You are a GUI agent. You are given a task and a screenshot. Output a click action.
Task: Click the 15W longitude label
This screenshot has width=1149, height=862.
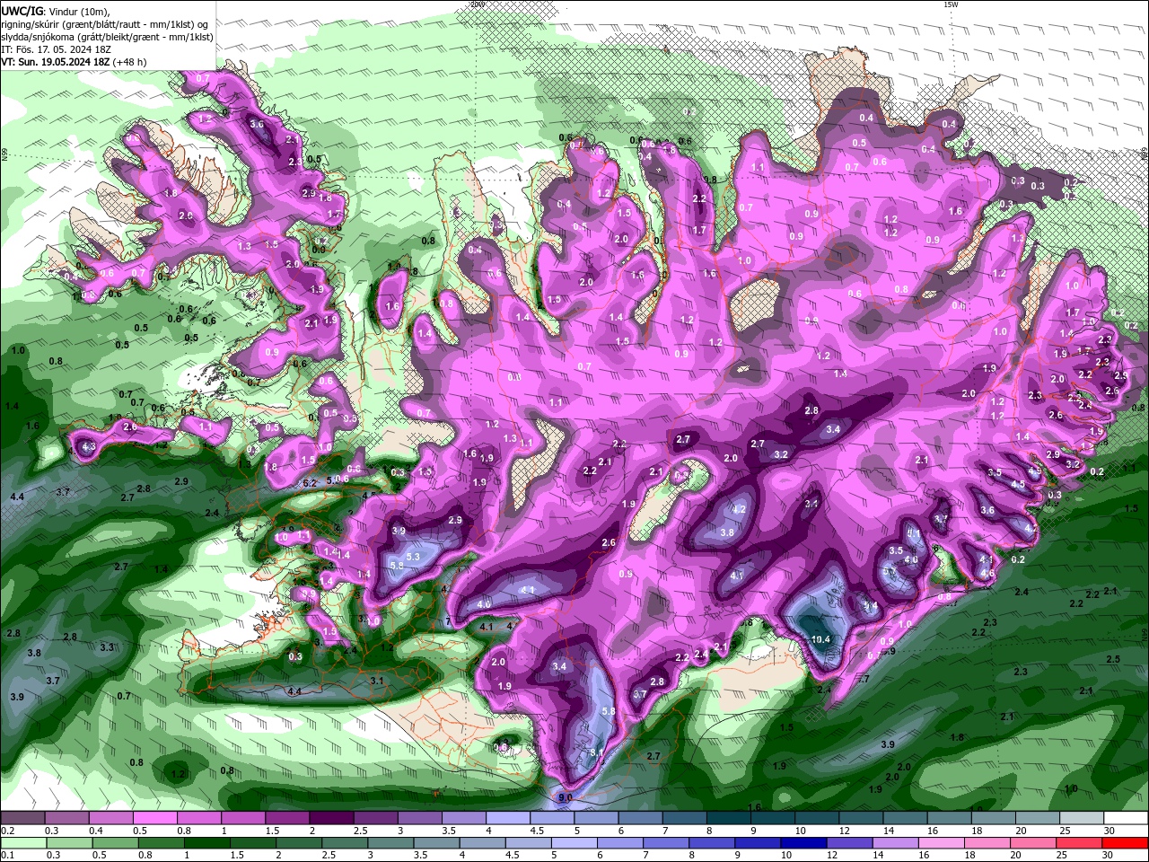coord(951,4)
